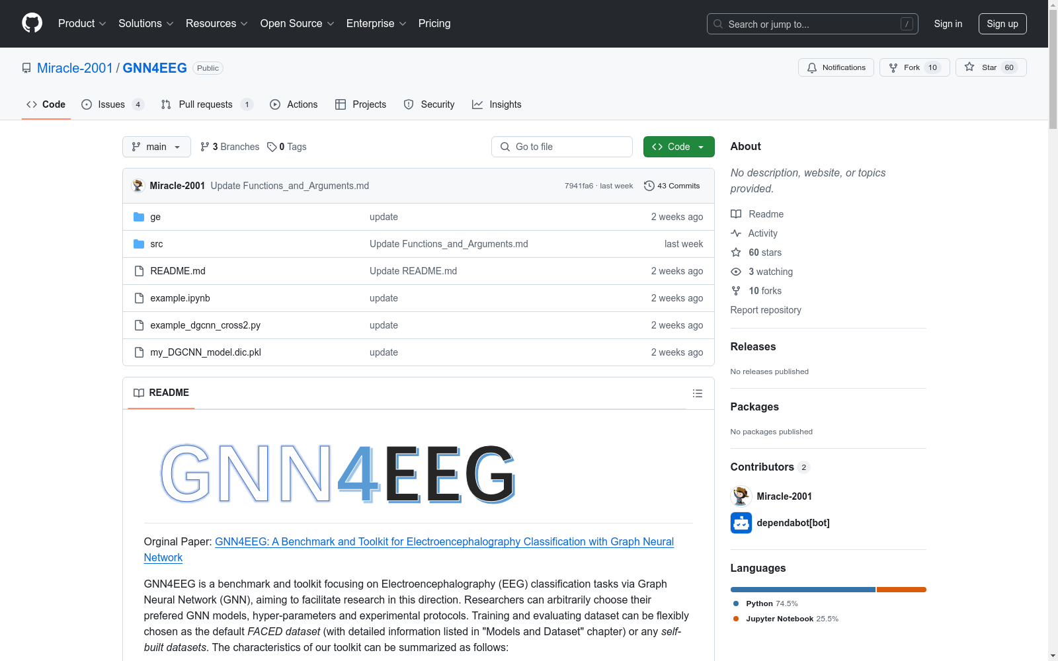Click the tag icon next to Tags
Screen dimensions: 1058x661
[272, 147]
